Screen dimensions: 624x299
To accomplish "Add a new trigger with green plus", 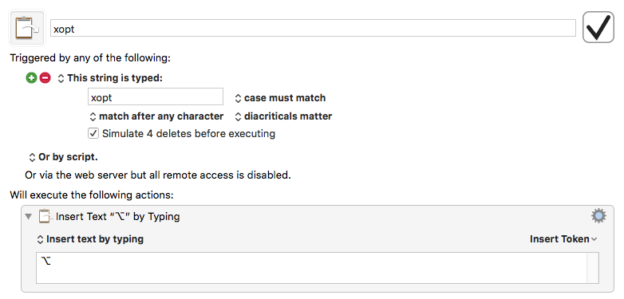I will click(31, 78).
